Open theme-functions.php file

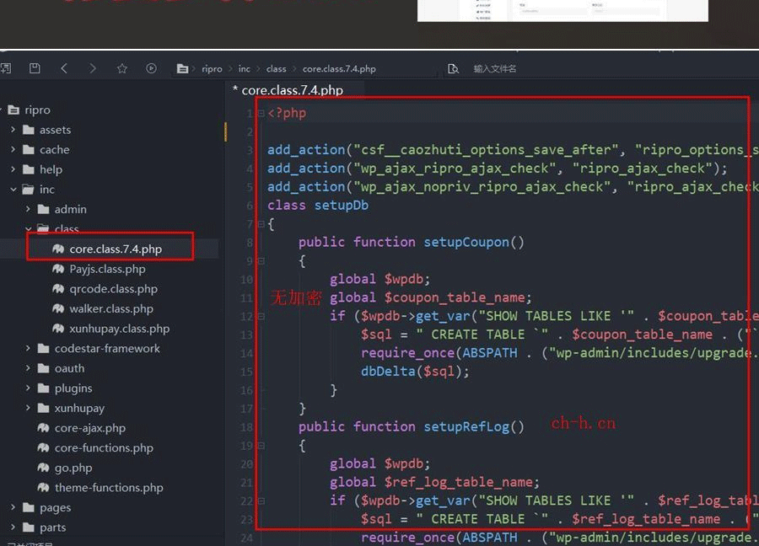coord(109,488)
